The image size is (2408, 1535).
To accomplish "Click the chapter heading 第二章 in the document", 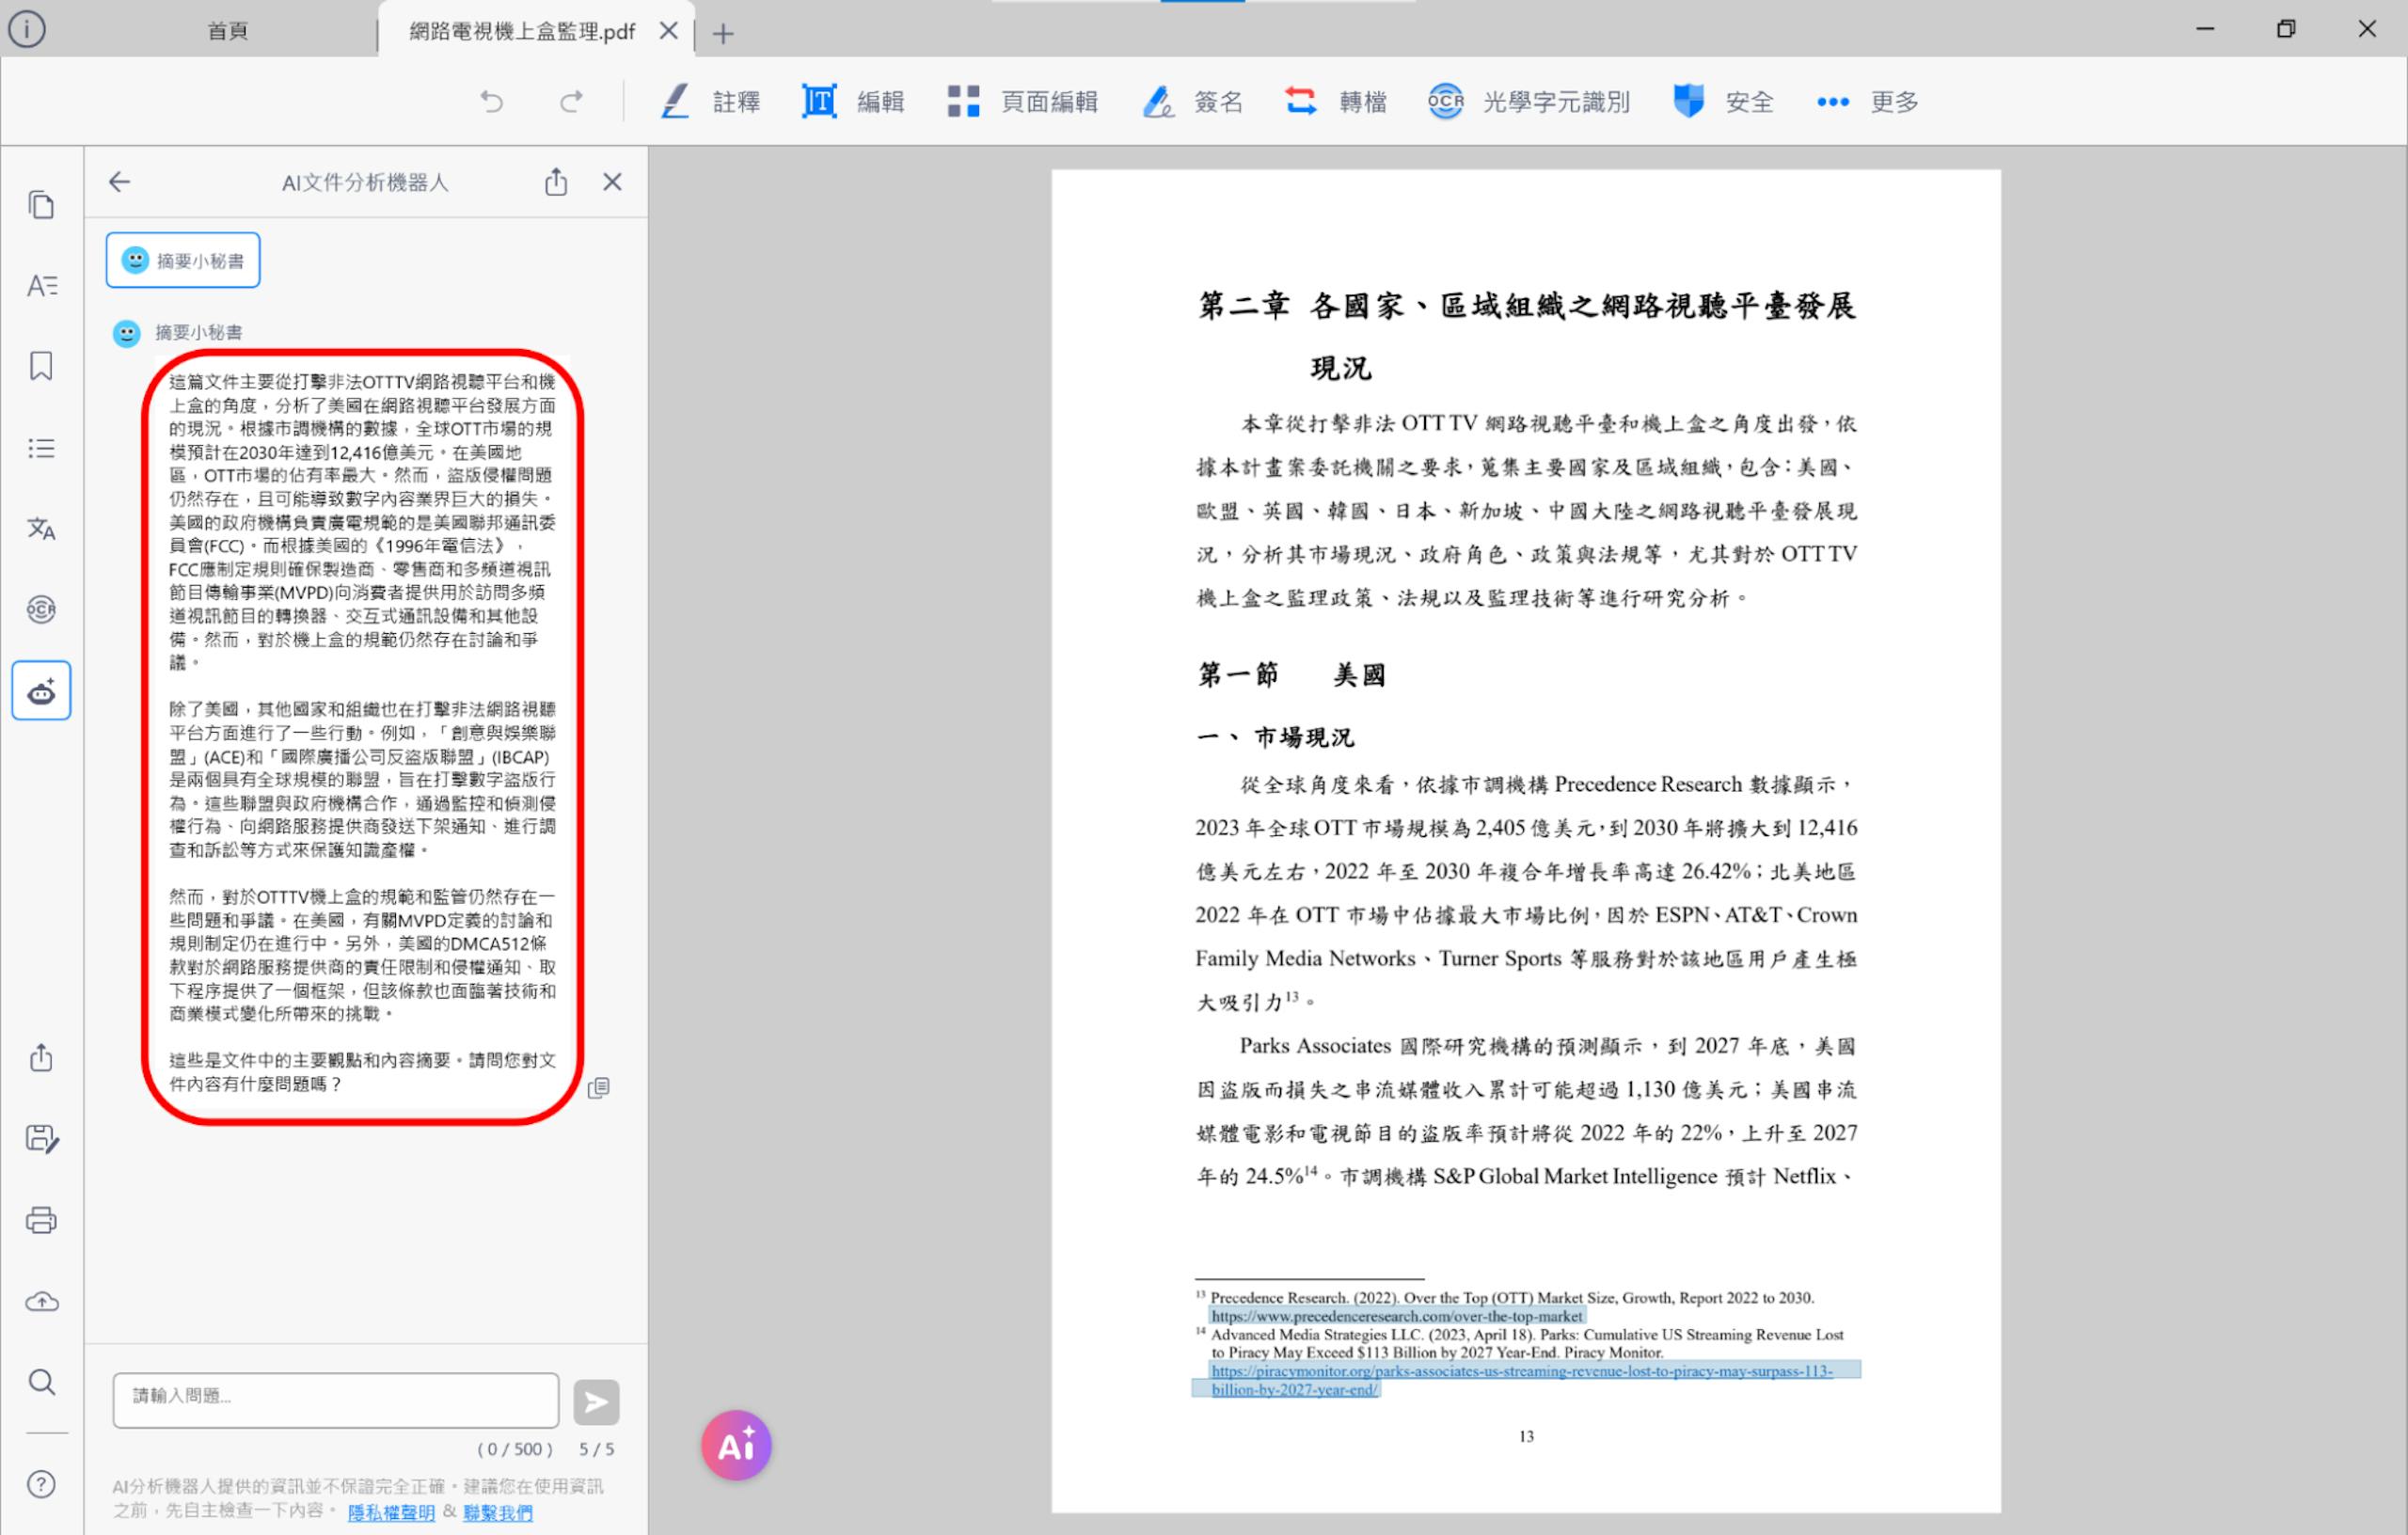I will (1526, 336).
